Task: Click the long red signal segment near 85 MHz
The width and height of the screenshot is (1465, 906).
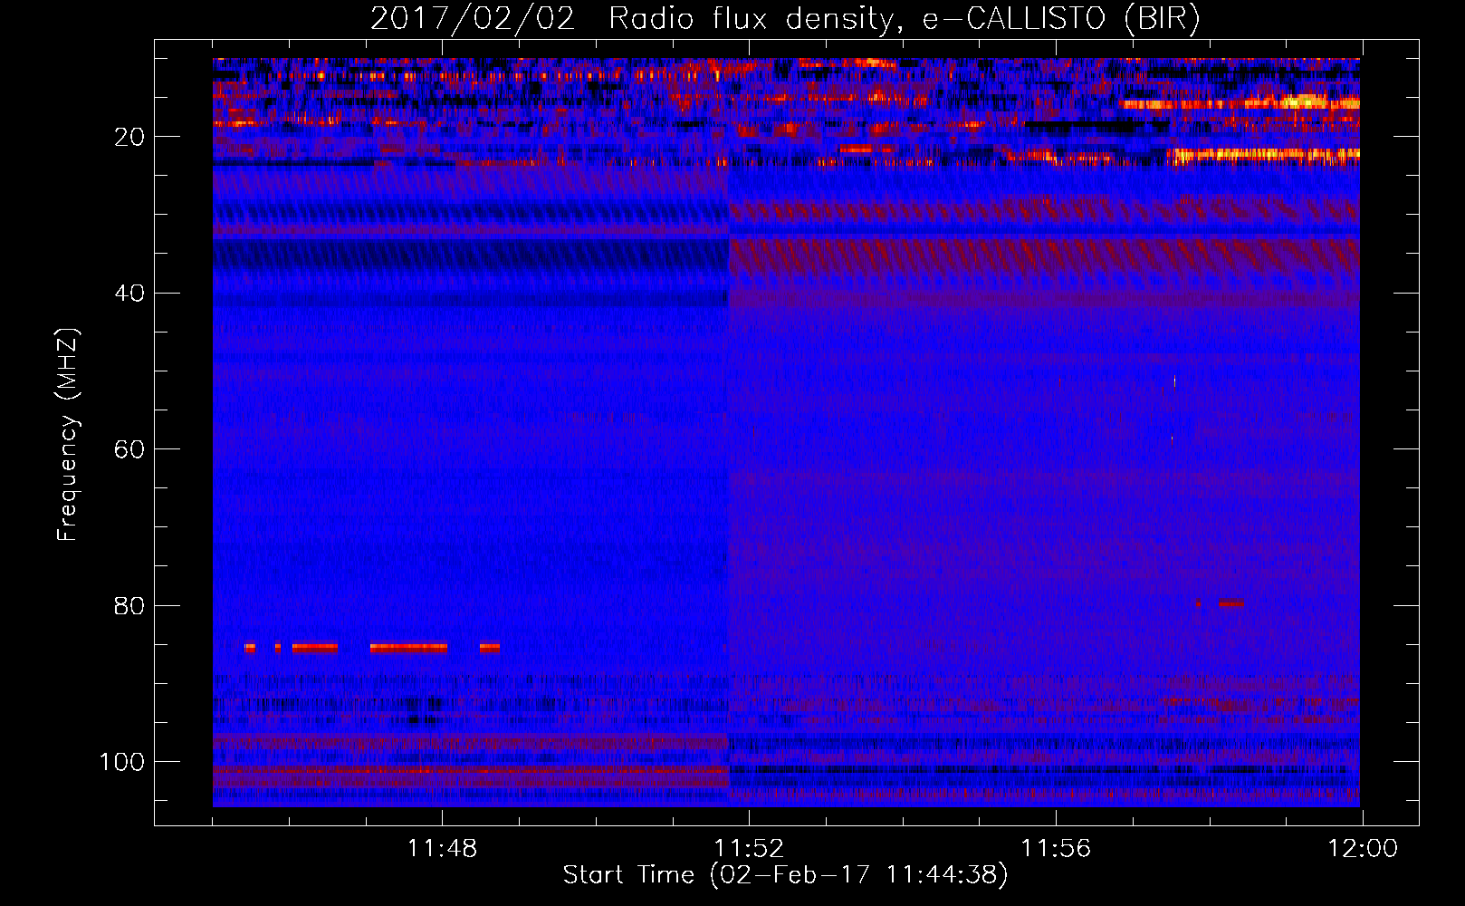Action: click(x=408, y=648)
